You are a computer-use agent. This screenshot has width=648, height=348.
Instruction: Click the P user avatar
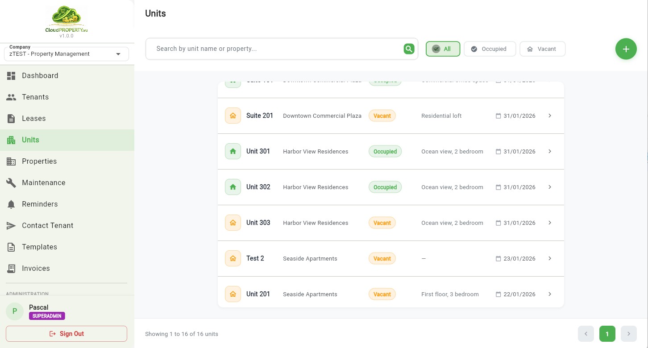click(x=15, y=311)
